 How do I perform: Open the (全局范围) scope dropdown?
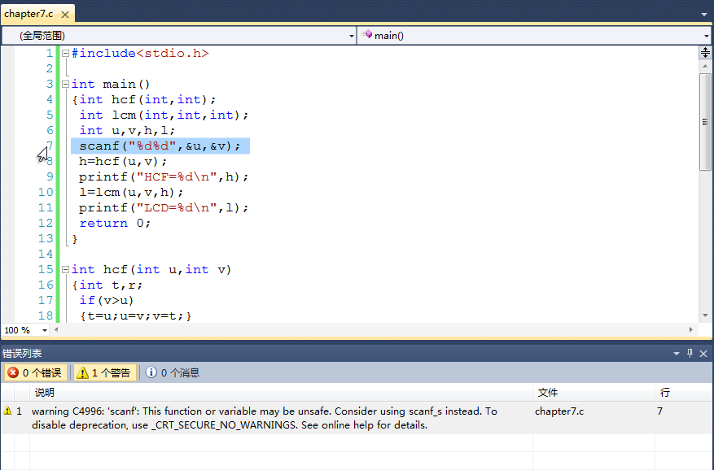pyautogui.click(x=351, y=35)
